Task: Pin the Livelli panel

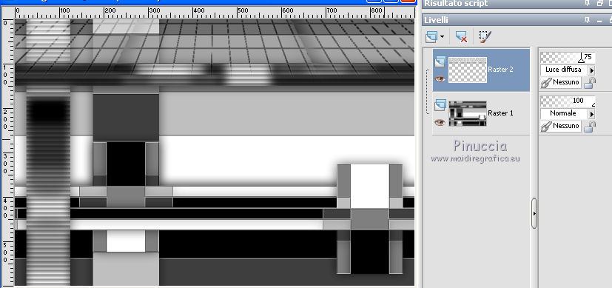Action: pos(587,20)
